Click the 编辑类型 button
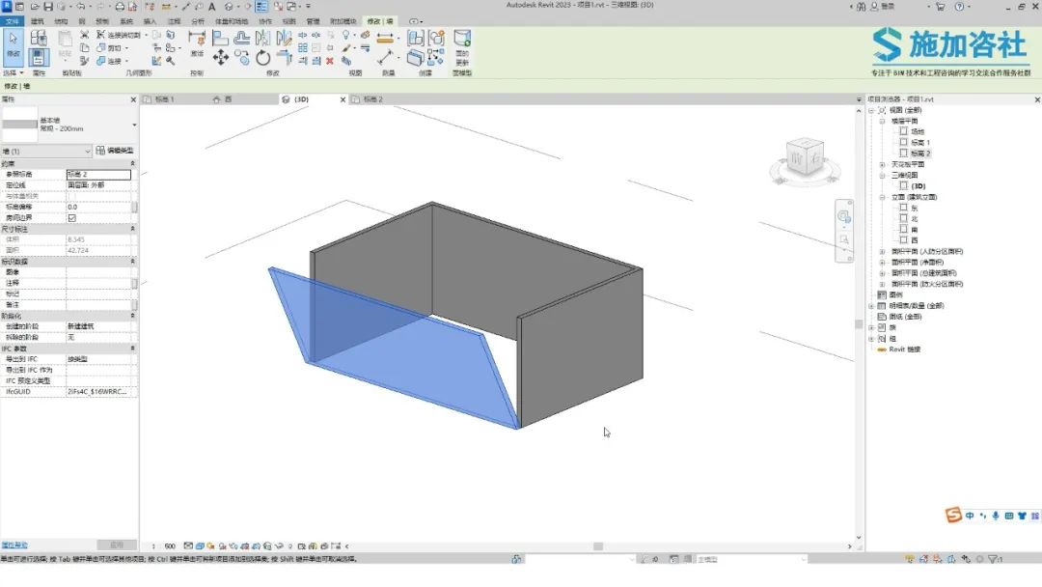Viewport: 1042px width, 587px height. pyautogui.click(x=115, y=152)
